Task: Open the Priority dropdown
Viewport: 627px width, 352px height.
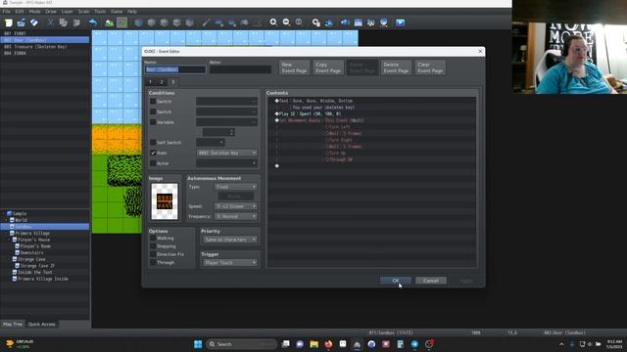Action: click(x=230, y=240)
